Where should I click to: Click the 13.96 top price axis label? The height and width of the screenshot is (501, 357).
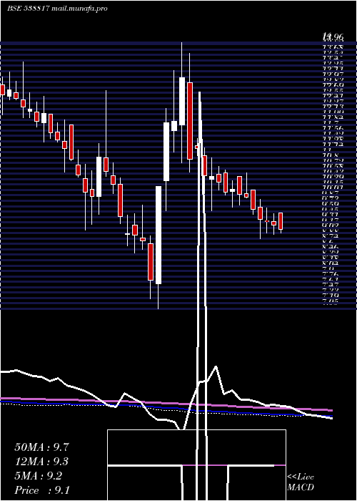click(333, 37)
